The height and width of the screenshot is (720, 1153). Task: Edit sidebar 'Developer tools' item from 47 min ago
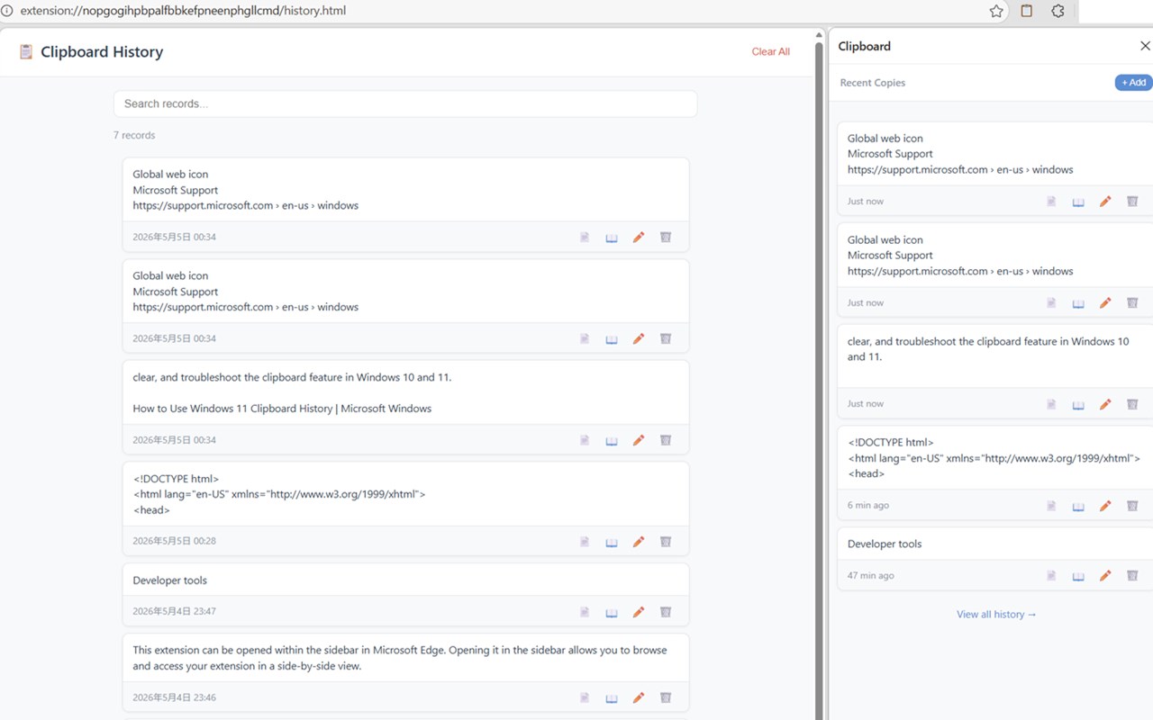coord(1105,576)
